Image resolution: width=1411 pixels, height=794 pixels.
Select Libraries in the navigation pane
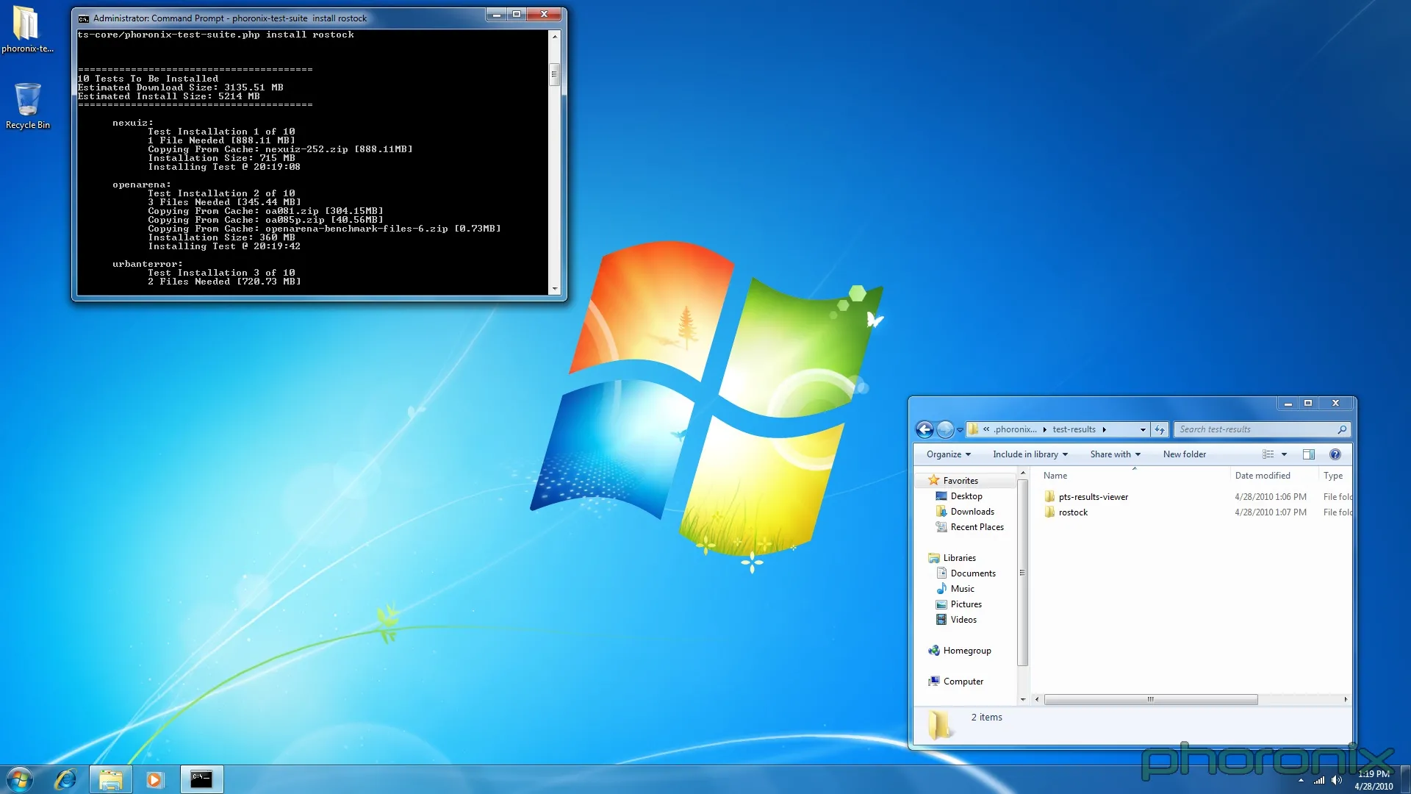click(959, 558)
